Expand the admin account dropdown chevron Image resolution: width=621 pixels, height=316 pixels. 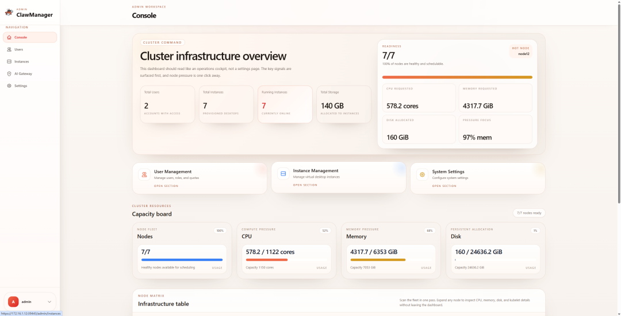click(49, 302)
